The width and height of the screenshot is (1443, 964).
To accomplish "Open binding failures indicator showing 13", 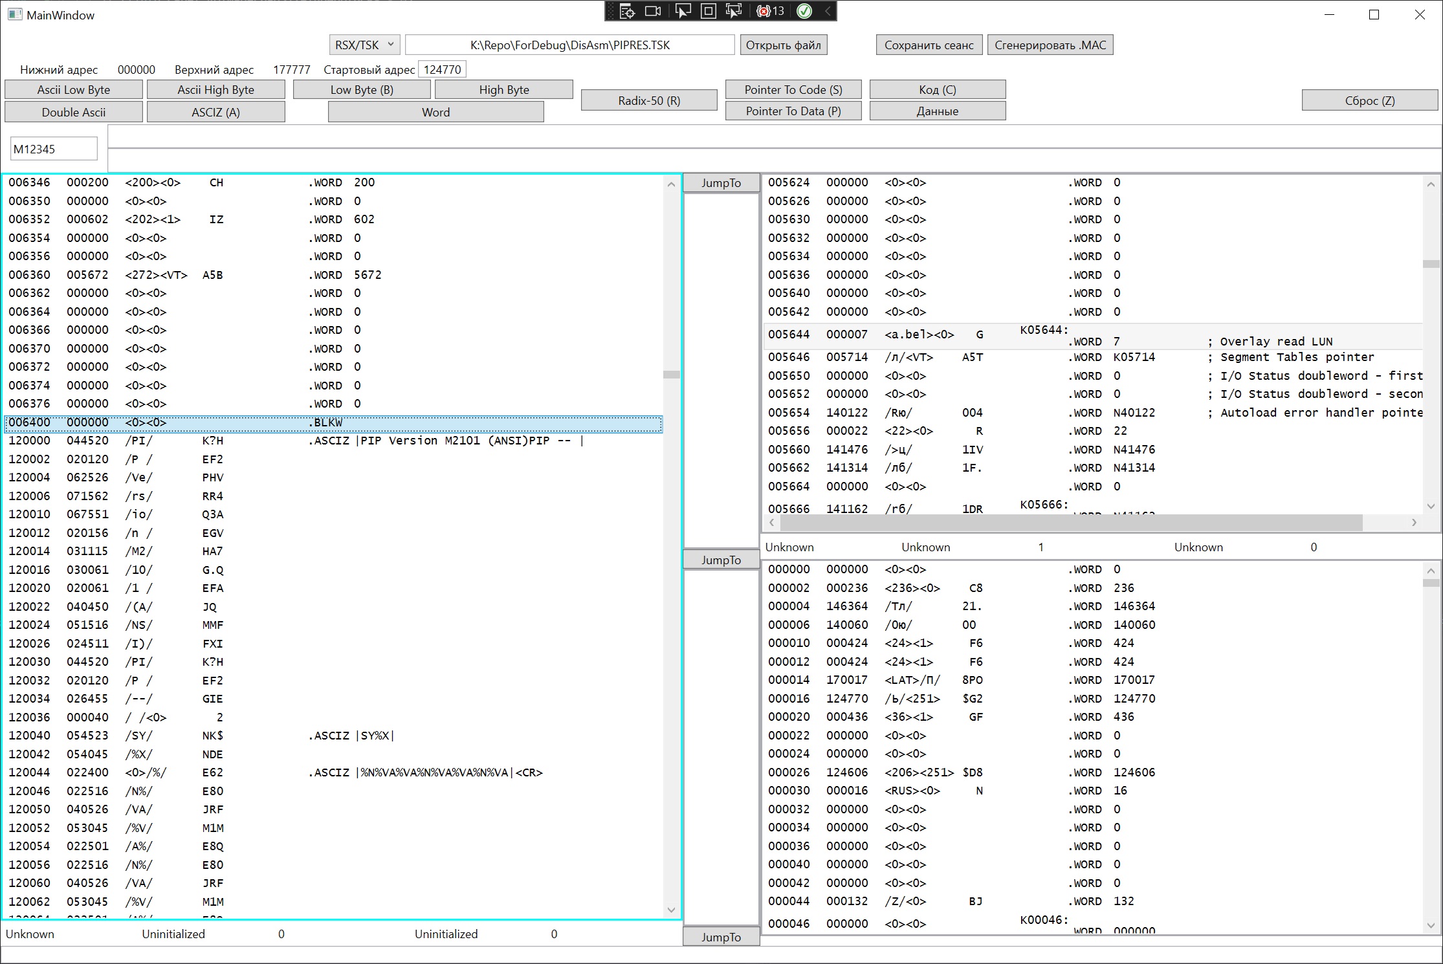I will point(771,11).
